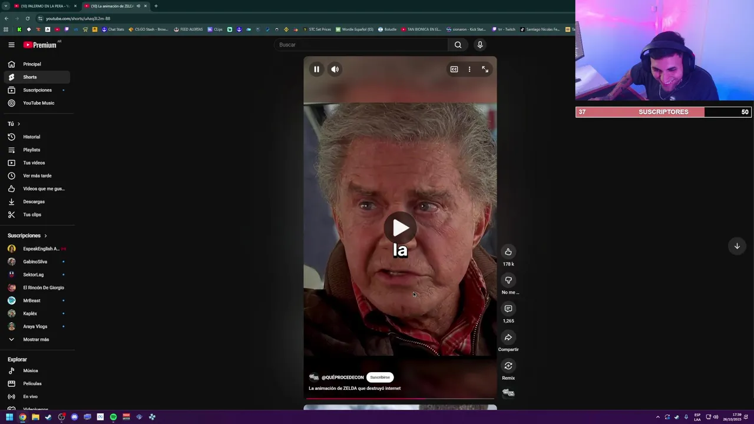Open the tab search dropdown arrow
This screenshot has width=754, height=424.
[5, 6]
